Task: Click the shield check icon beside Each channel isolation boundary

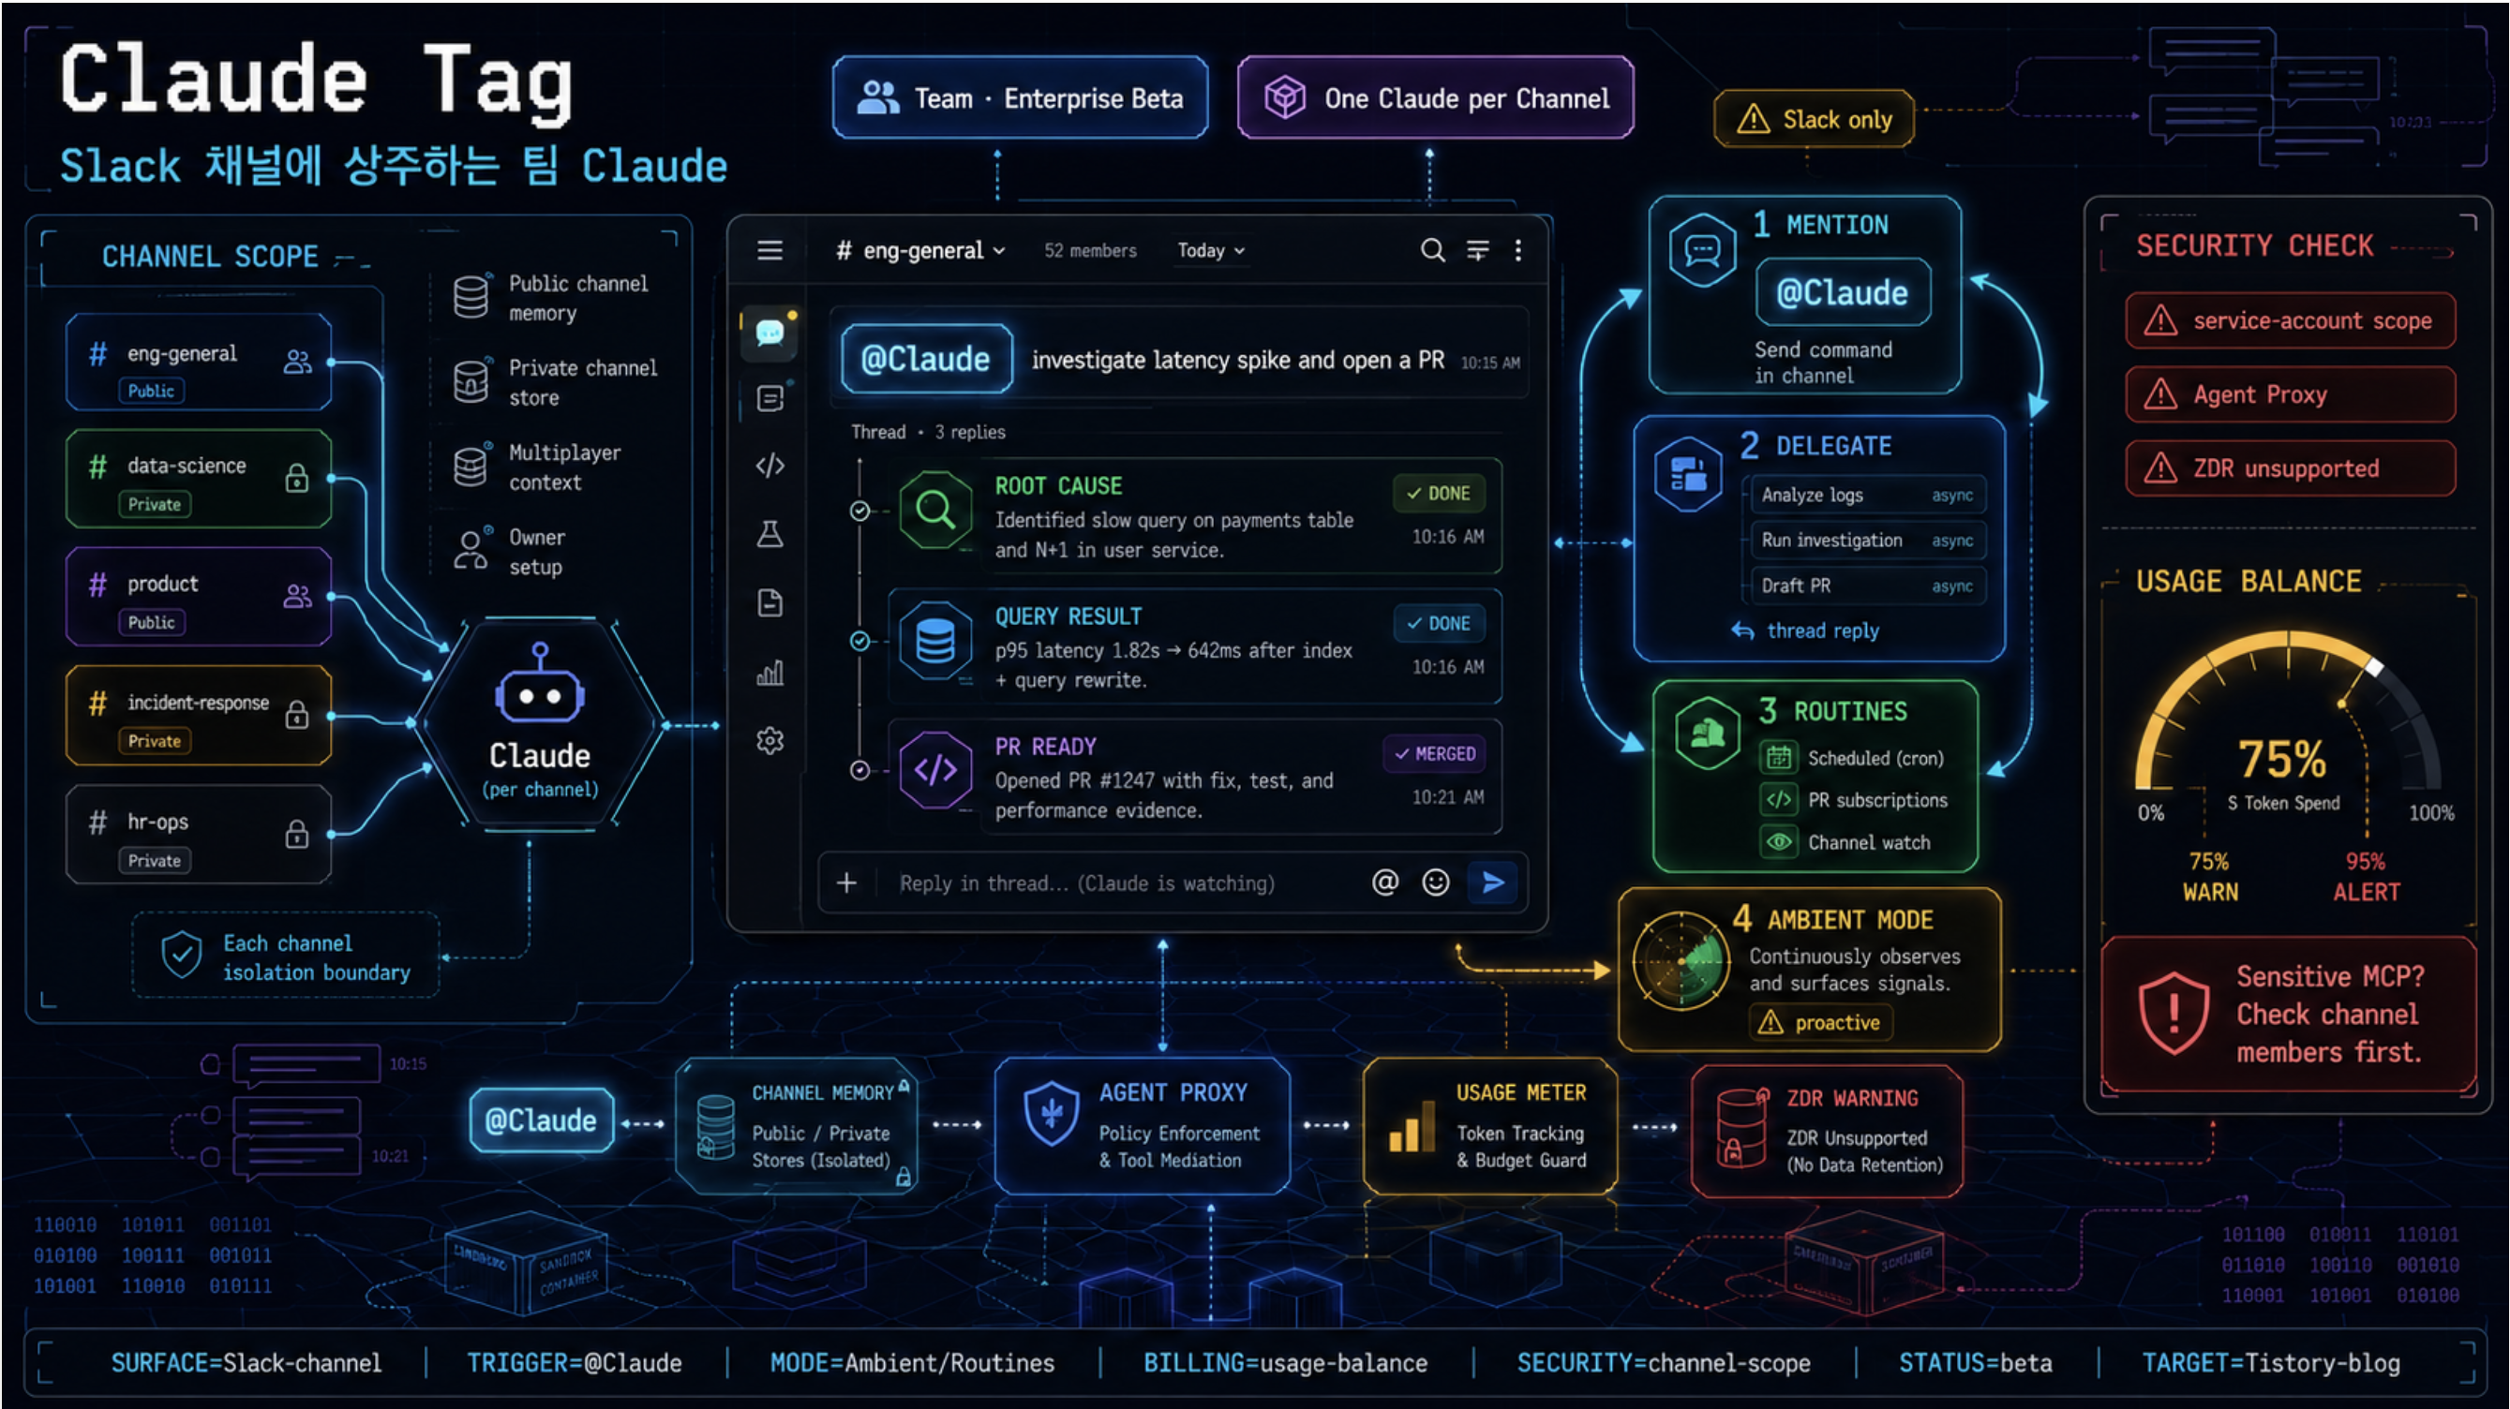Action: pos(181,956)
